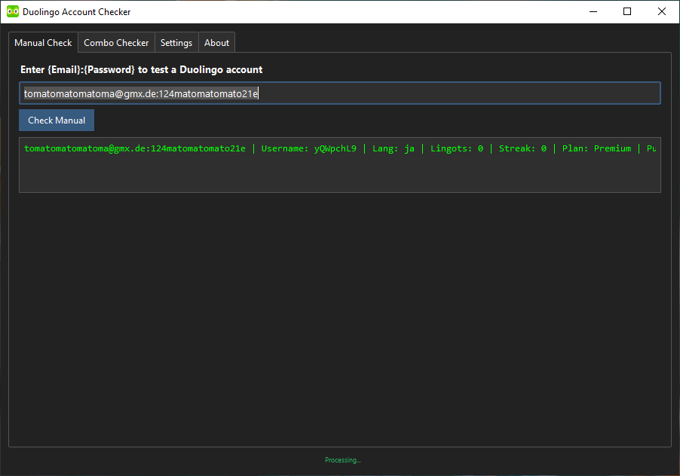Open the Settings tab
Viewport: 680px width, 476px height.
tap(176, 42)
